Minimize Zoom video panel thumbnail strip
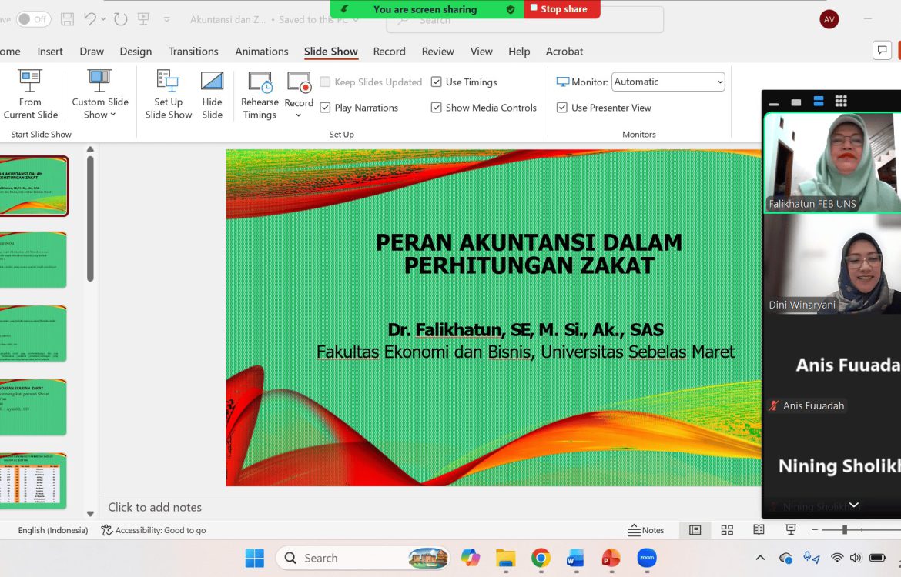The width and height of the screenshot is (901, 577). (x=774, y=103)
